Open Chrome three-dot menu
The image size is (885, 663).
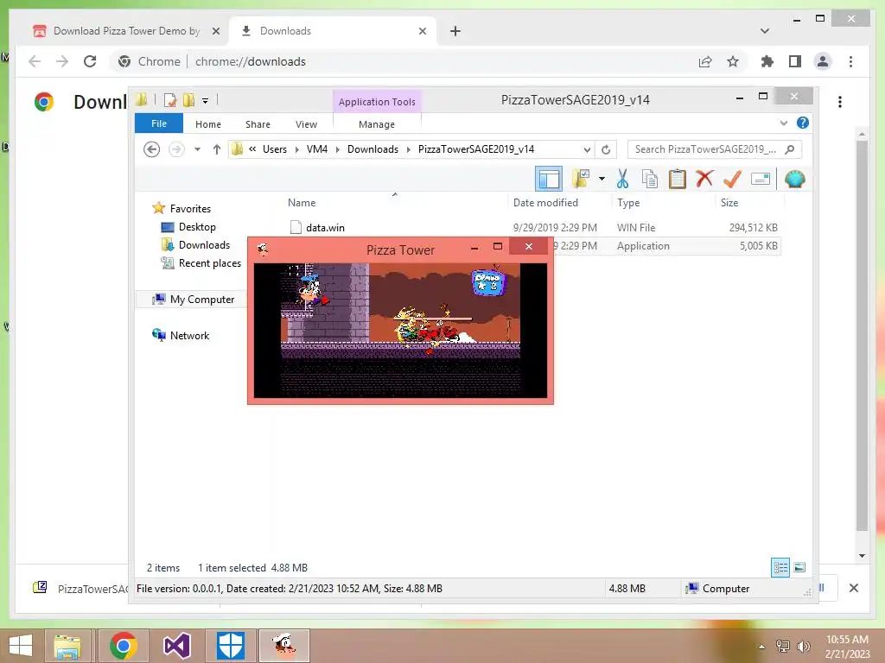click(x=850, y=61)
